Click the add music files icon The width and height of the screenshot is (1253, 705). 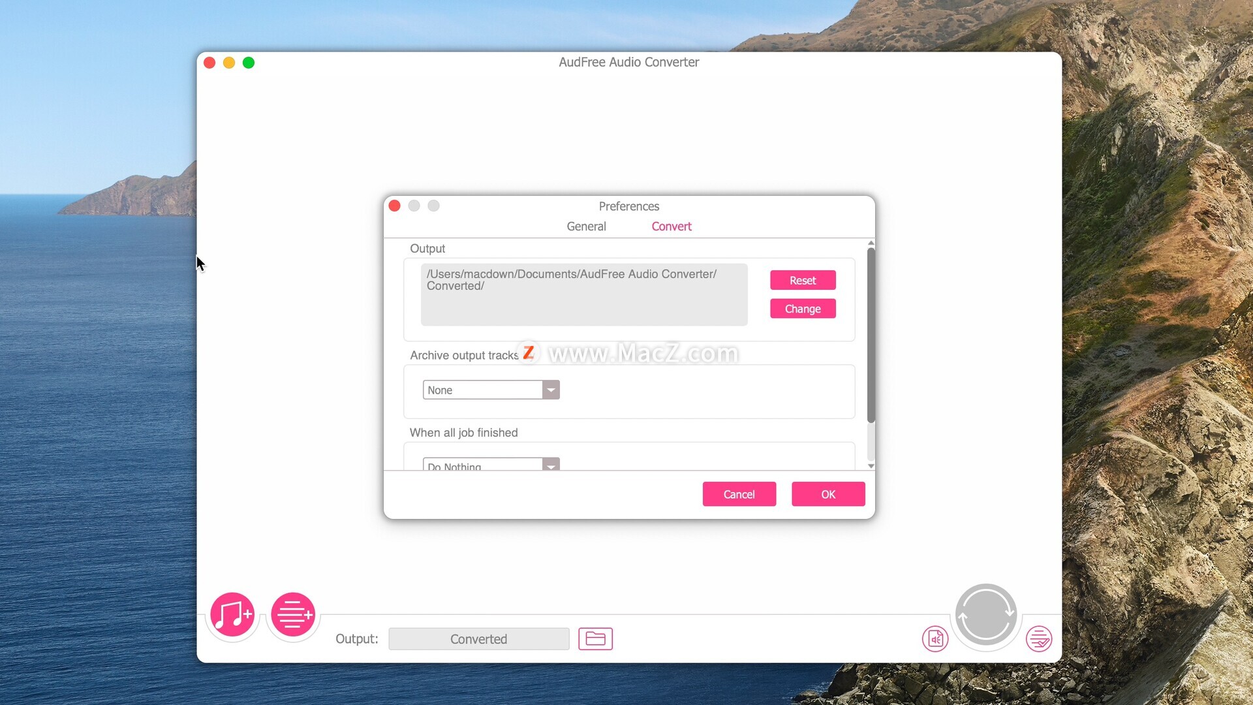coord(232,614)
